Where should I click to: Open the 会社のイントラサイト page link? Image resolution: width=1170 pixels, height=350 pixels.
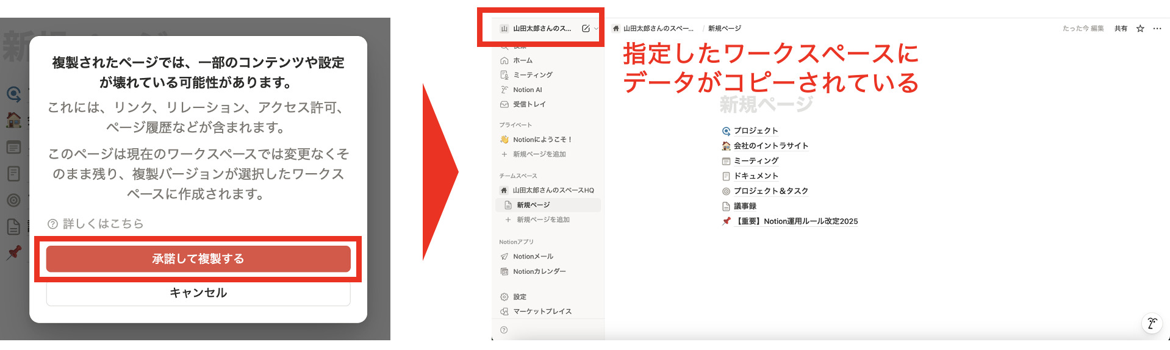coord(765,146)
